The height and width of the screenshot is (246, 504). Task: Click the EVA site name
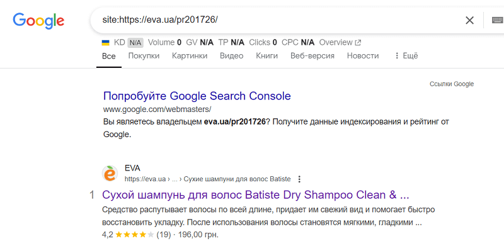click(132, 168)
